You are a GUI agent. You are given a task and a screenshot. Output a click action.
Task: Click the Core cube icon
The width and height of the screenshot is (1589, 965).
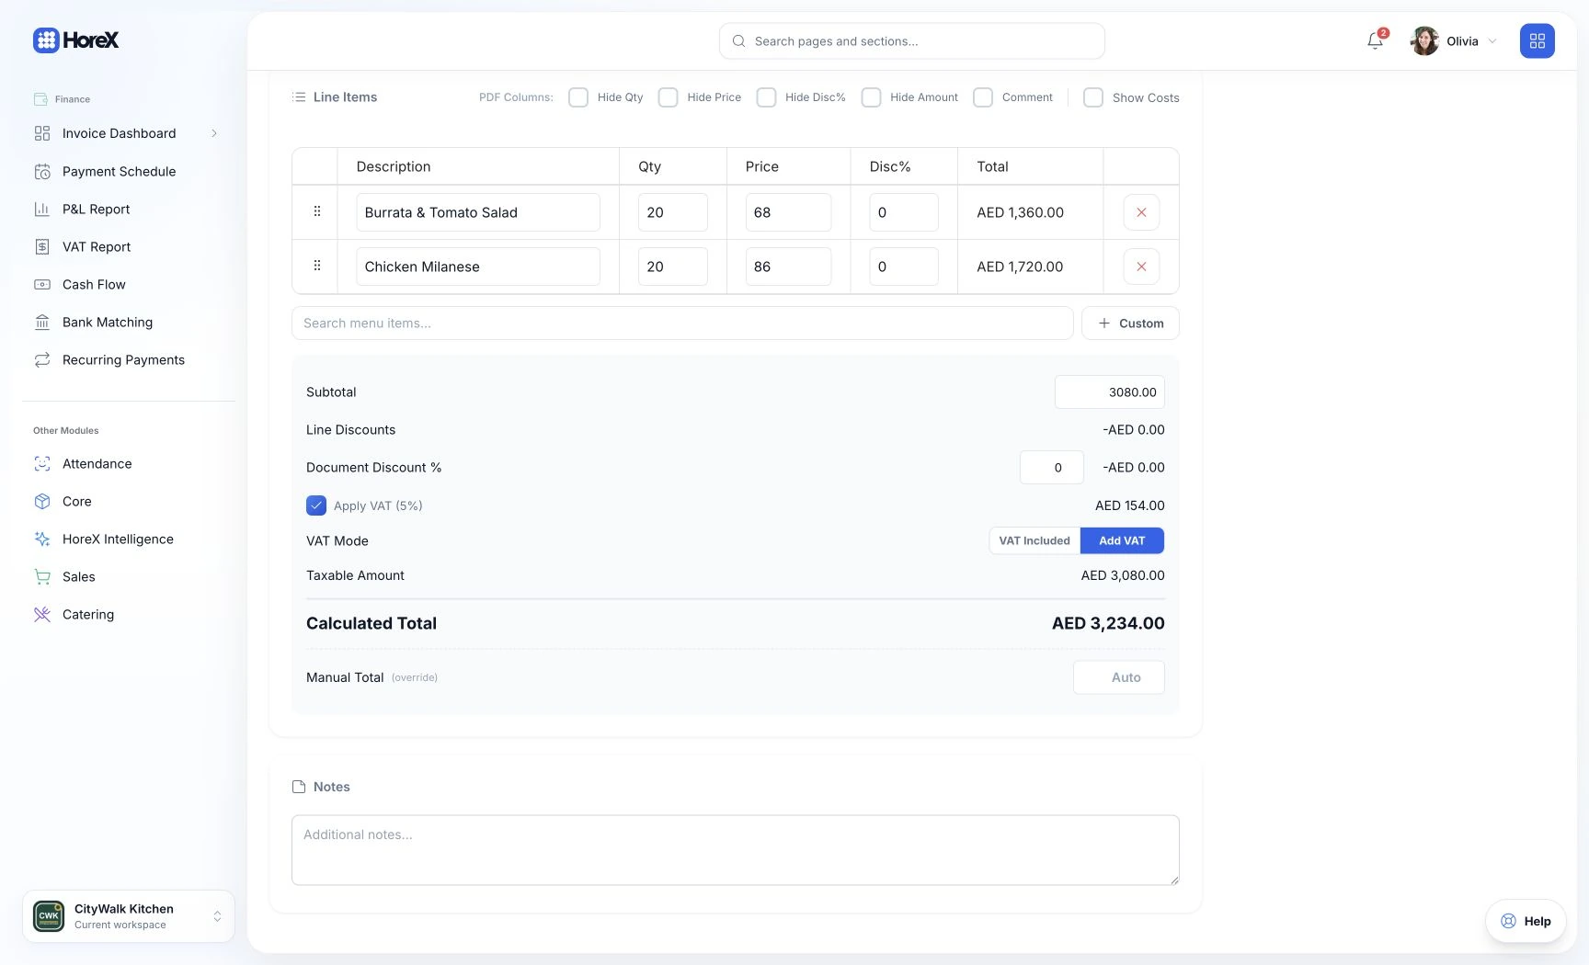click(42, 501)
